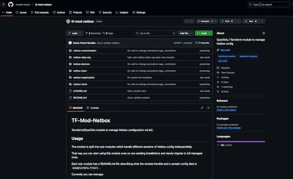Fork the repository
The width and height of the screenshot is (293, 179).
pos(227,21)
